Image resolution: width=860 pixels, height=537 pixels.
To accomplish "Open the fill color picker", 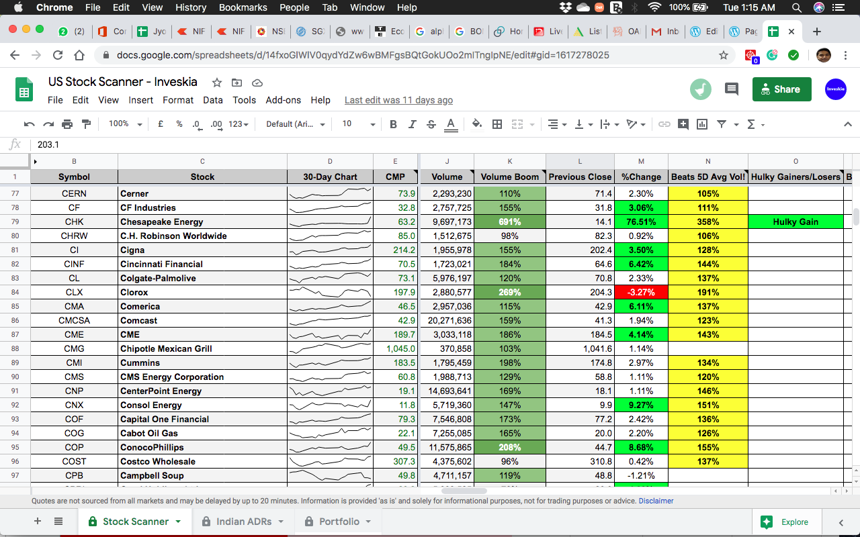I will (477, 124).
